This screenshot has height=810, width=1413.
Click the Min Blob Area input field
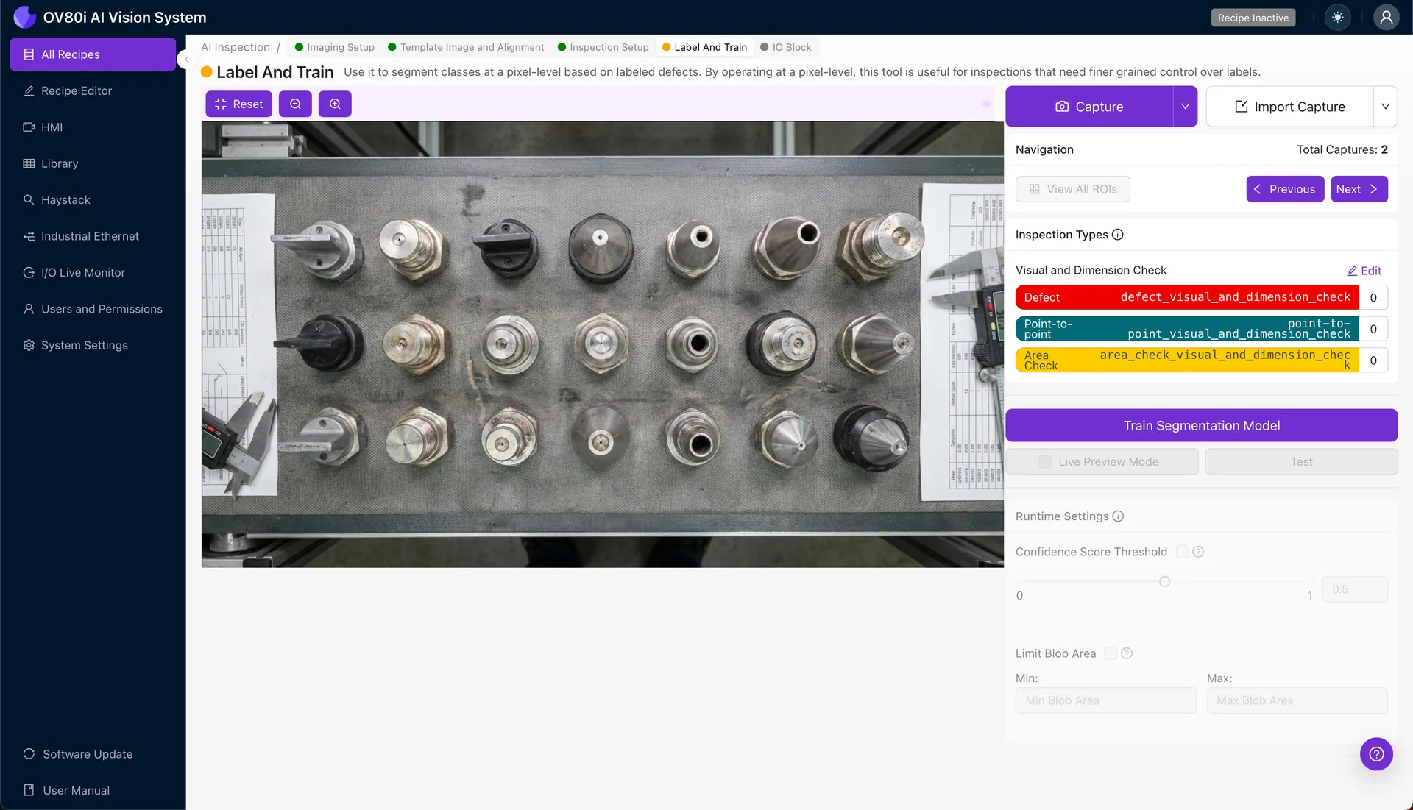pyautogui.click(x=1105, y=700)
